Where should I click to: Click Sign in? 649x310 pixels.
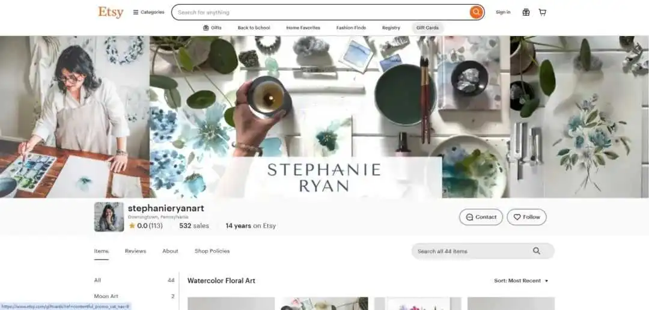(503, 13)
